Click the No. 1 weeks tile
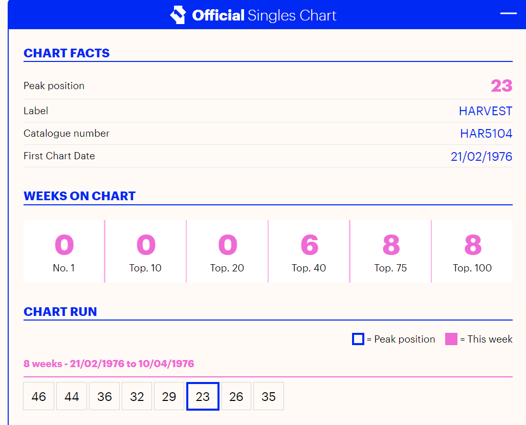 (x=64, y=251)
